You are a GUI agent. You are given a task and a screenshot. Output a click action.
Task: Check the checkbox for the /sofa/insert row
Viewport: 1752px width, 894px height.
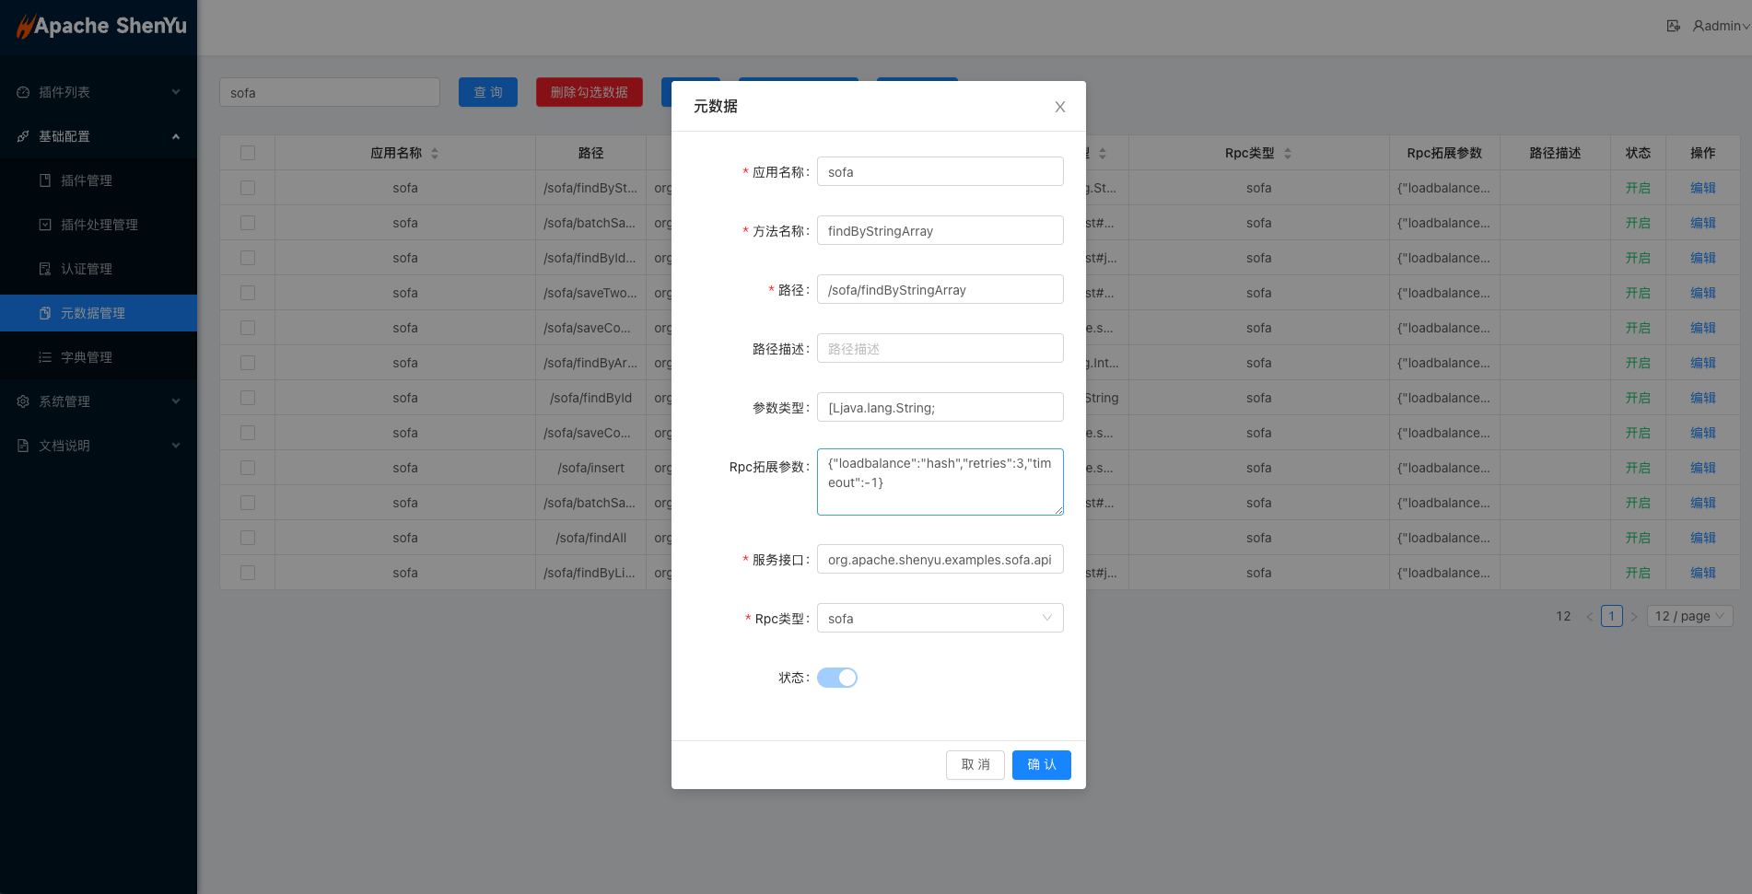pos(248,468)
